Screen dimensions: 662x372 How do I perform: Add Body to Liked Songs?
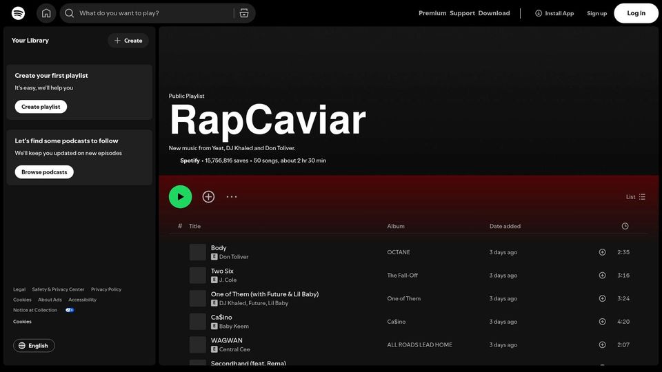(x=603, y=252)
